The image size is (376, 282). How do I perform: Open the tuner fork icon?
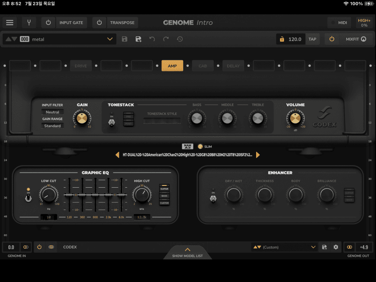[29, 23]
